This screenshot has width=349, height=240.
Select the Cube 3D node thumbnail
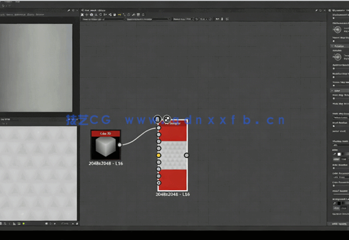[106, 148]
